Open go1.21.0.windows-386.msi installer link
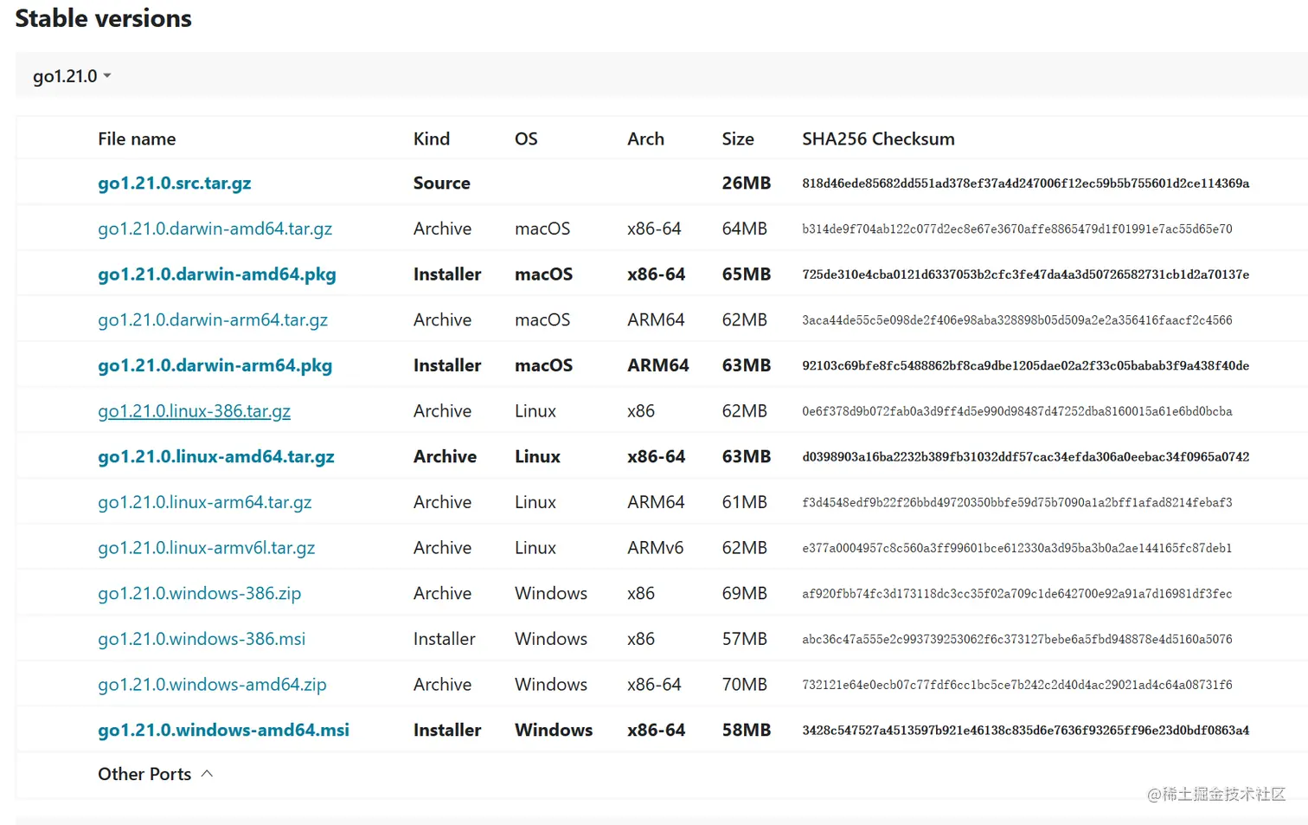This screenshot has width=1308, height=825. (x=202, y=639)
